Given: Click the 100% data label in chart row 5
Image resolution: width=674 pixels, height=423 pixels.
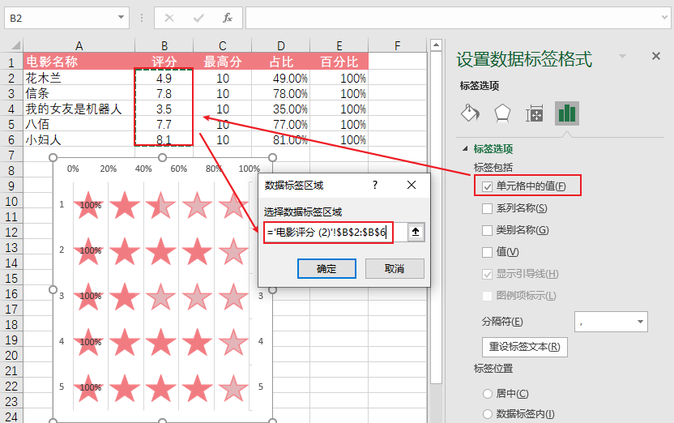Looking at the screenshot, I should [x=91, y=387].
